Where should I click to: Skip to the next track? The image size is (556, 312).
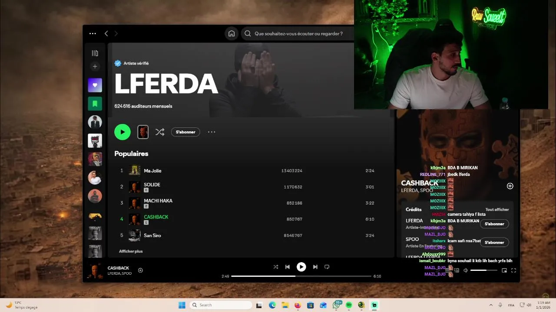[315, 267]
